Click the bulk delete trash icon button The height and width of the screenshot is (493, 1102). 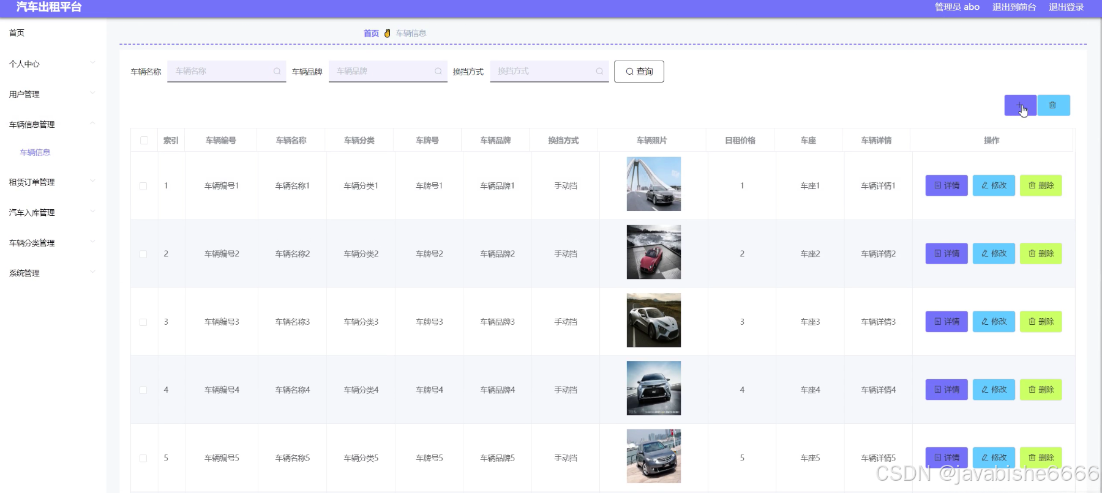click(x=1053, y=105)
